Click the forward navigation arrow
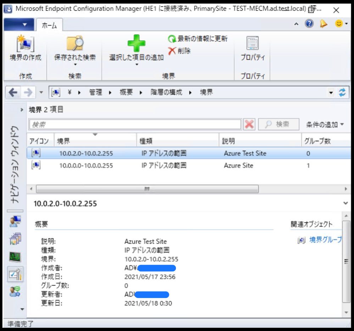This screenshot has height=331, width=354. click(x=28, y=92)
